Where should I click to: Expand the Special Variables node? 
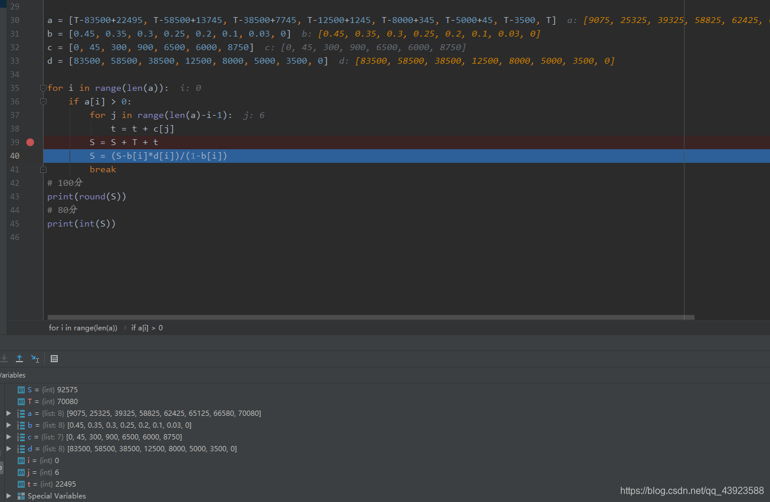tap(8, 496)
